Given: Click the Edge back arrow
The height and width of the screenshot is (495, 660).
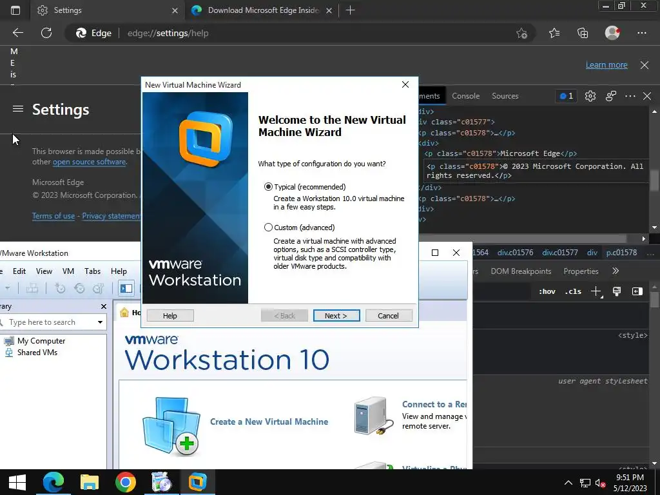Looking at the screenshot, I should pos(17,33).
